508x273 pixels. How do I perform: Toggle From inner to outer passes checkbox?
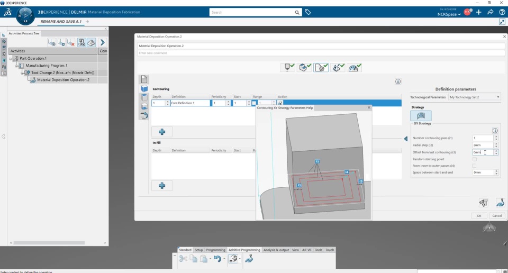474,166
